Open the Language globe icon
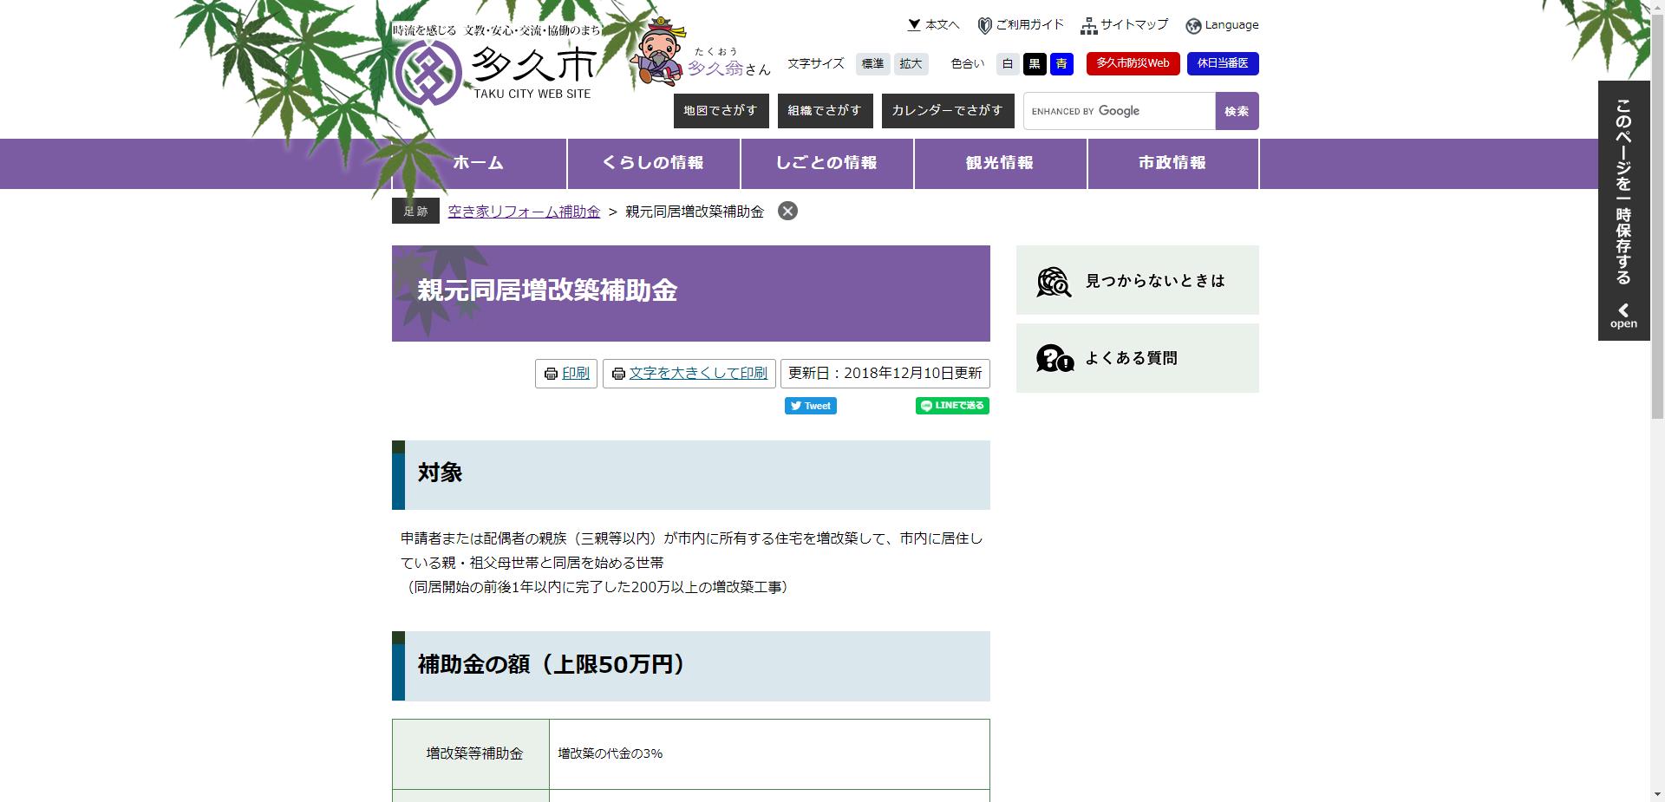This screenshot has width=1665, height=802. pos(1194,24)
